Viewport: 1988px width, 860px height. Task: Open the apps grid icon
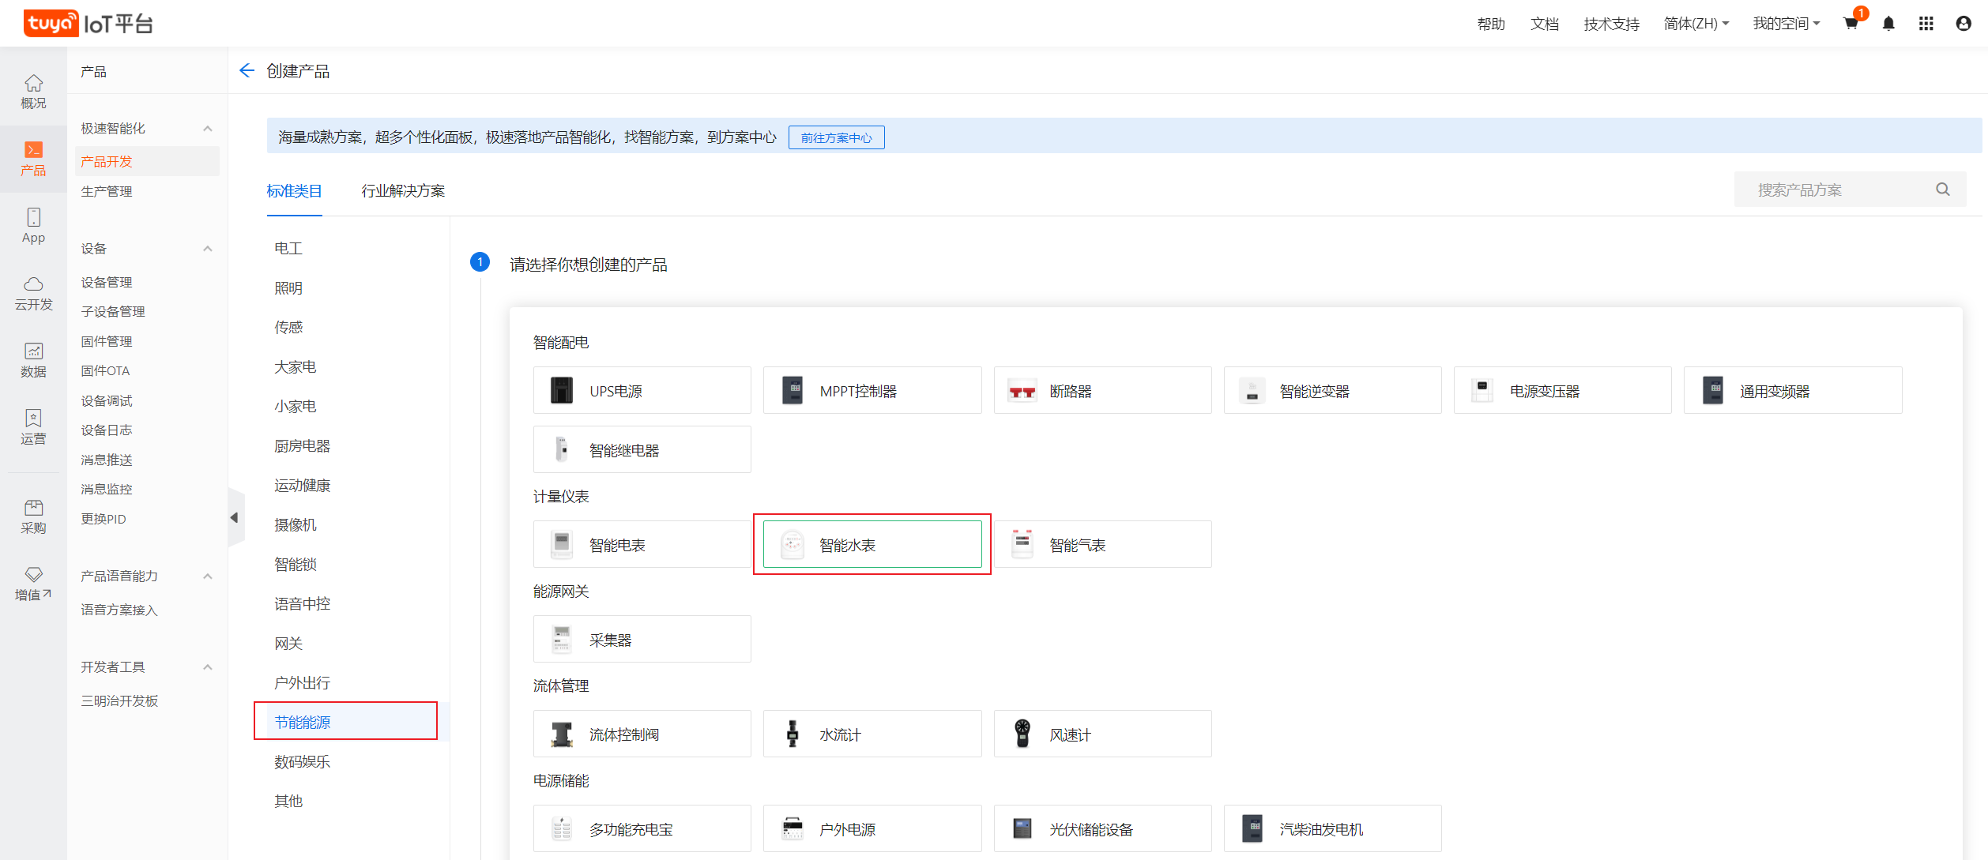[1926, 24]
